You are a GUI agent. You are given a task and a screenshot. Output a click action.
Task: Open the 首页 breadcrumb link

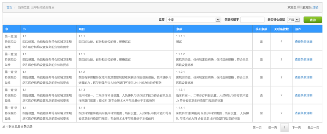coord(9,7)
